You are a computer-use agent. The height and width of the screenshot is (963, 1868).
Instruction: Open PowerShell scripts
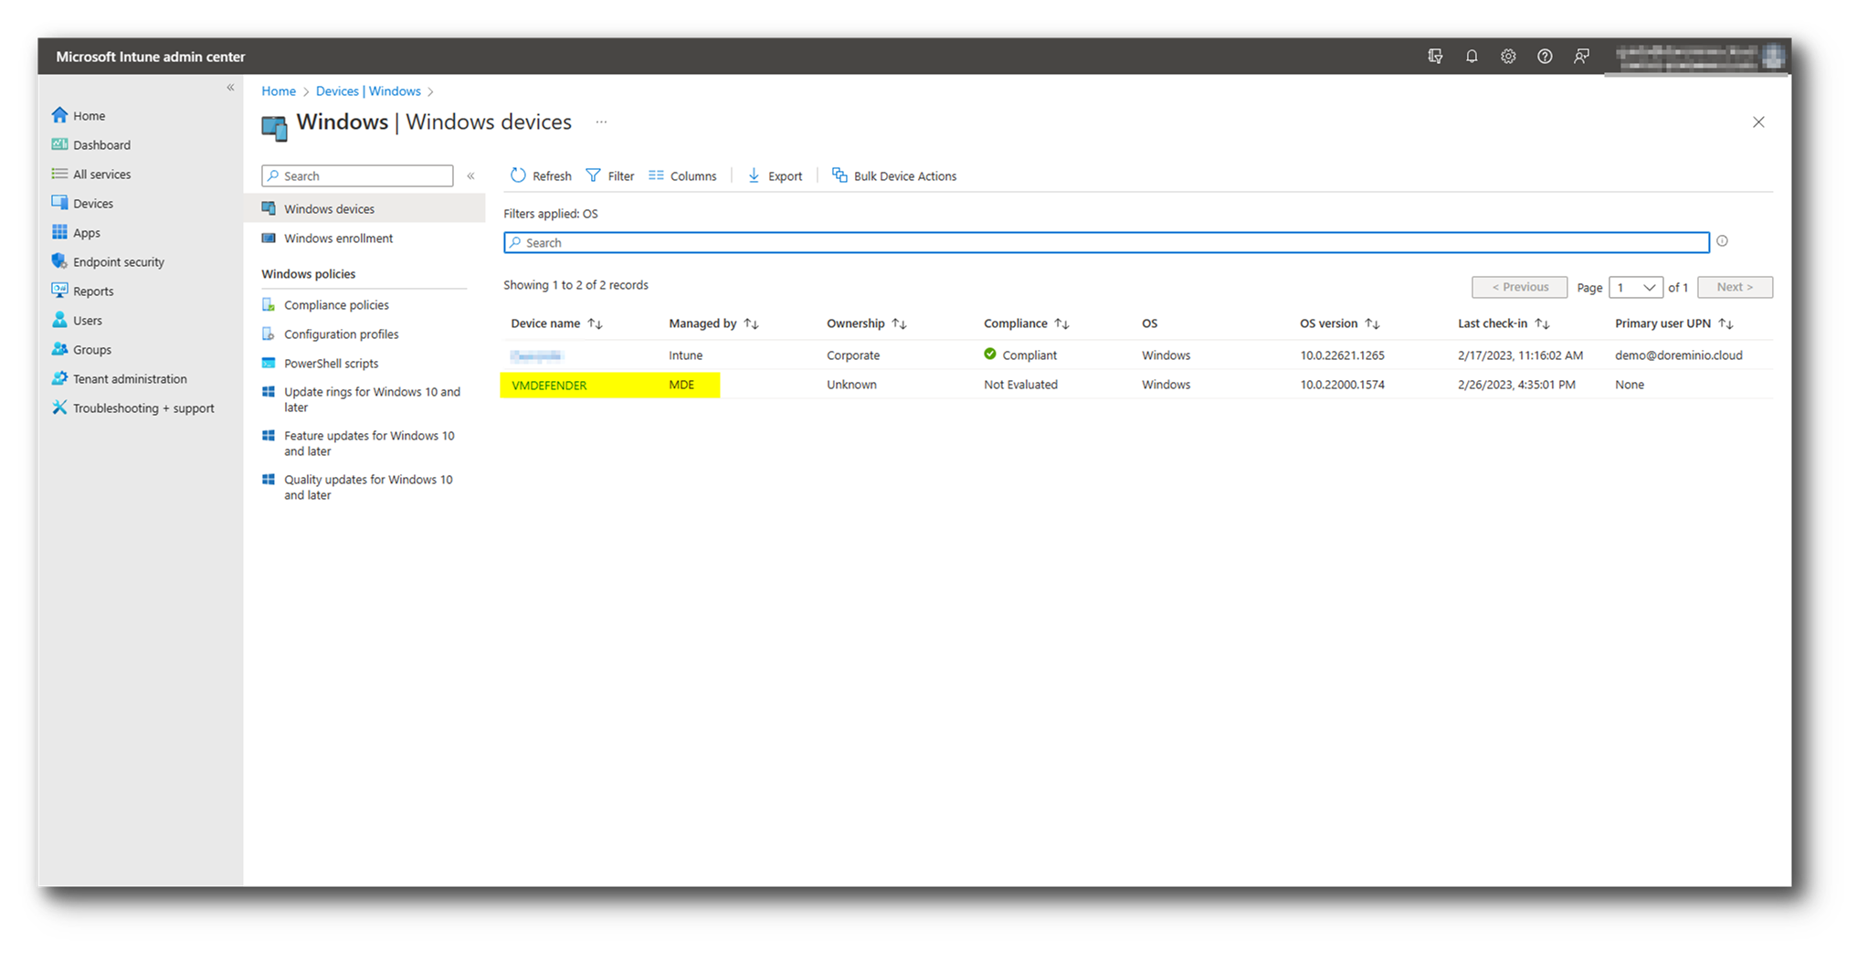tap(331, 364)
